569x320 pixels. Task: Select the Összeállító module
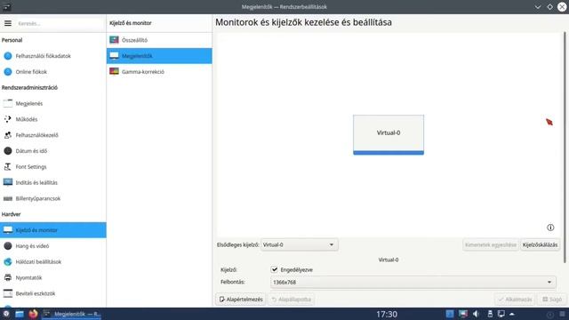159,40
